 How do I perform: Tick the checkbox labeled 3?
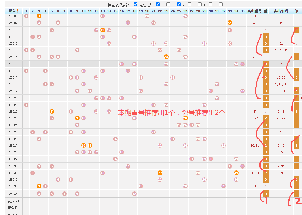pos(189,4)
